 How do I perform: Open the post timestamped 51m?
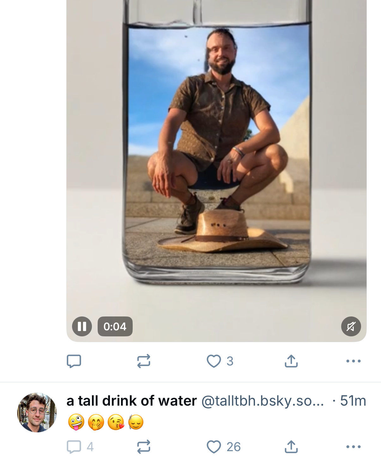[353, 401]
